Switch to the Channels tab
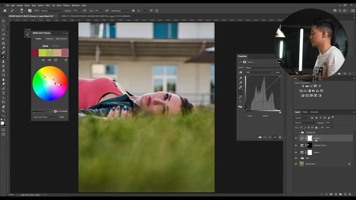356x200 pixels. [x=314, y=112]
